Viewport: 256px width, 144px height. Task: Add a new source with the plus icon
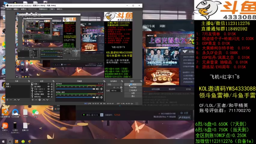click(x=33, y=100)
